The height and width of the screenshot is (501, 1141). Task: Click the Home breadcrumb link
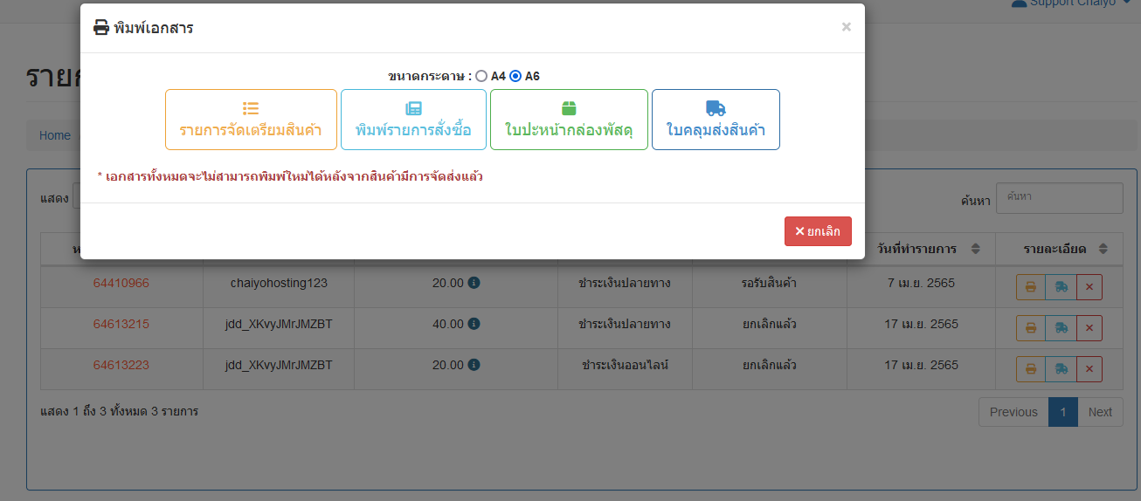tap(55, 135)
